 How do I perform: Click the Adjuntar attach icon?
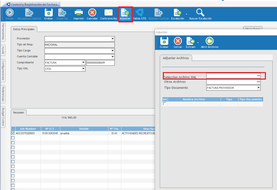pyautogui.click(x=125, y=13)
